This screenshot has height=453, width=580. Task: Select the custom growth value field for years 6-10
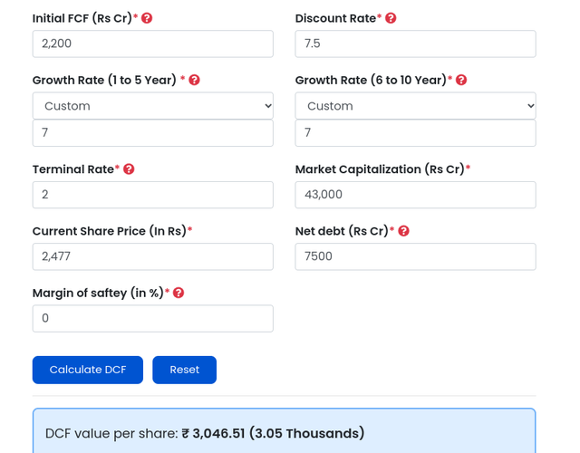[x=415, y=133]
